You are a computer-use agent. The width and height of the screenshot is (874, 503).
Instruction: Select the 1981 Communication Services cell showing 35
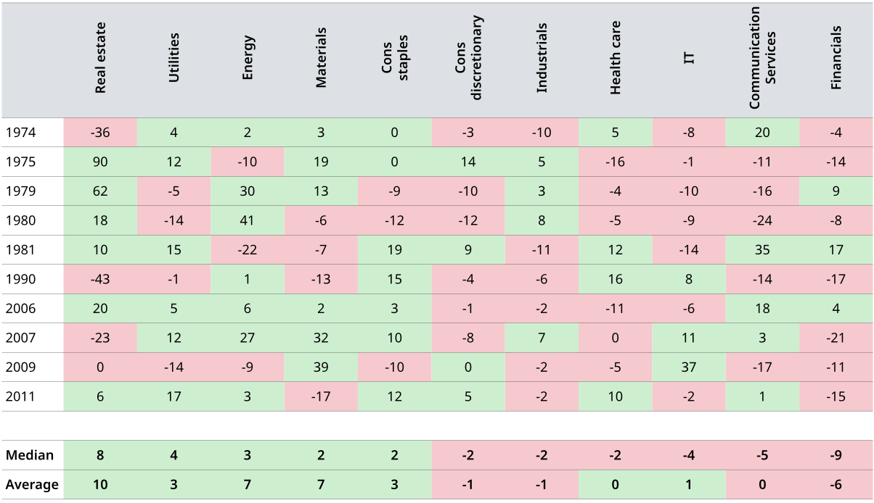point(762,250)
